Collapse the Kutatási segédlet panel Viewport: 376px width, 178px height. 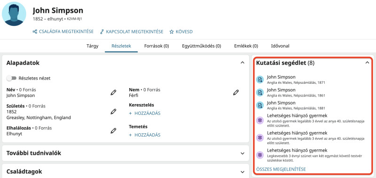click(x=367, y=63)
